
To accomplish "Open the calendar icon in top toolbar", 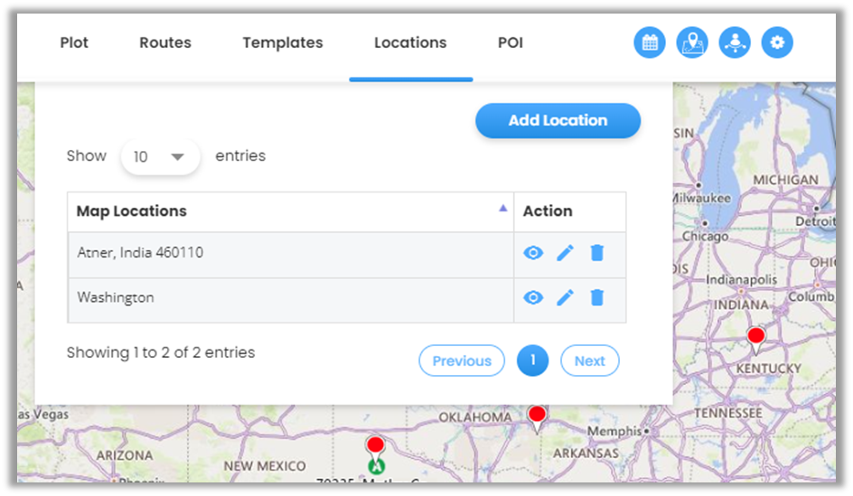I will point(649,42).
